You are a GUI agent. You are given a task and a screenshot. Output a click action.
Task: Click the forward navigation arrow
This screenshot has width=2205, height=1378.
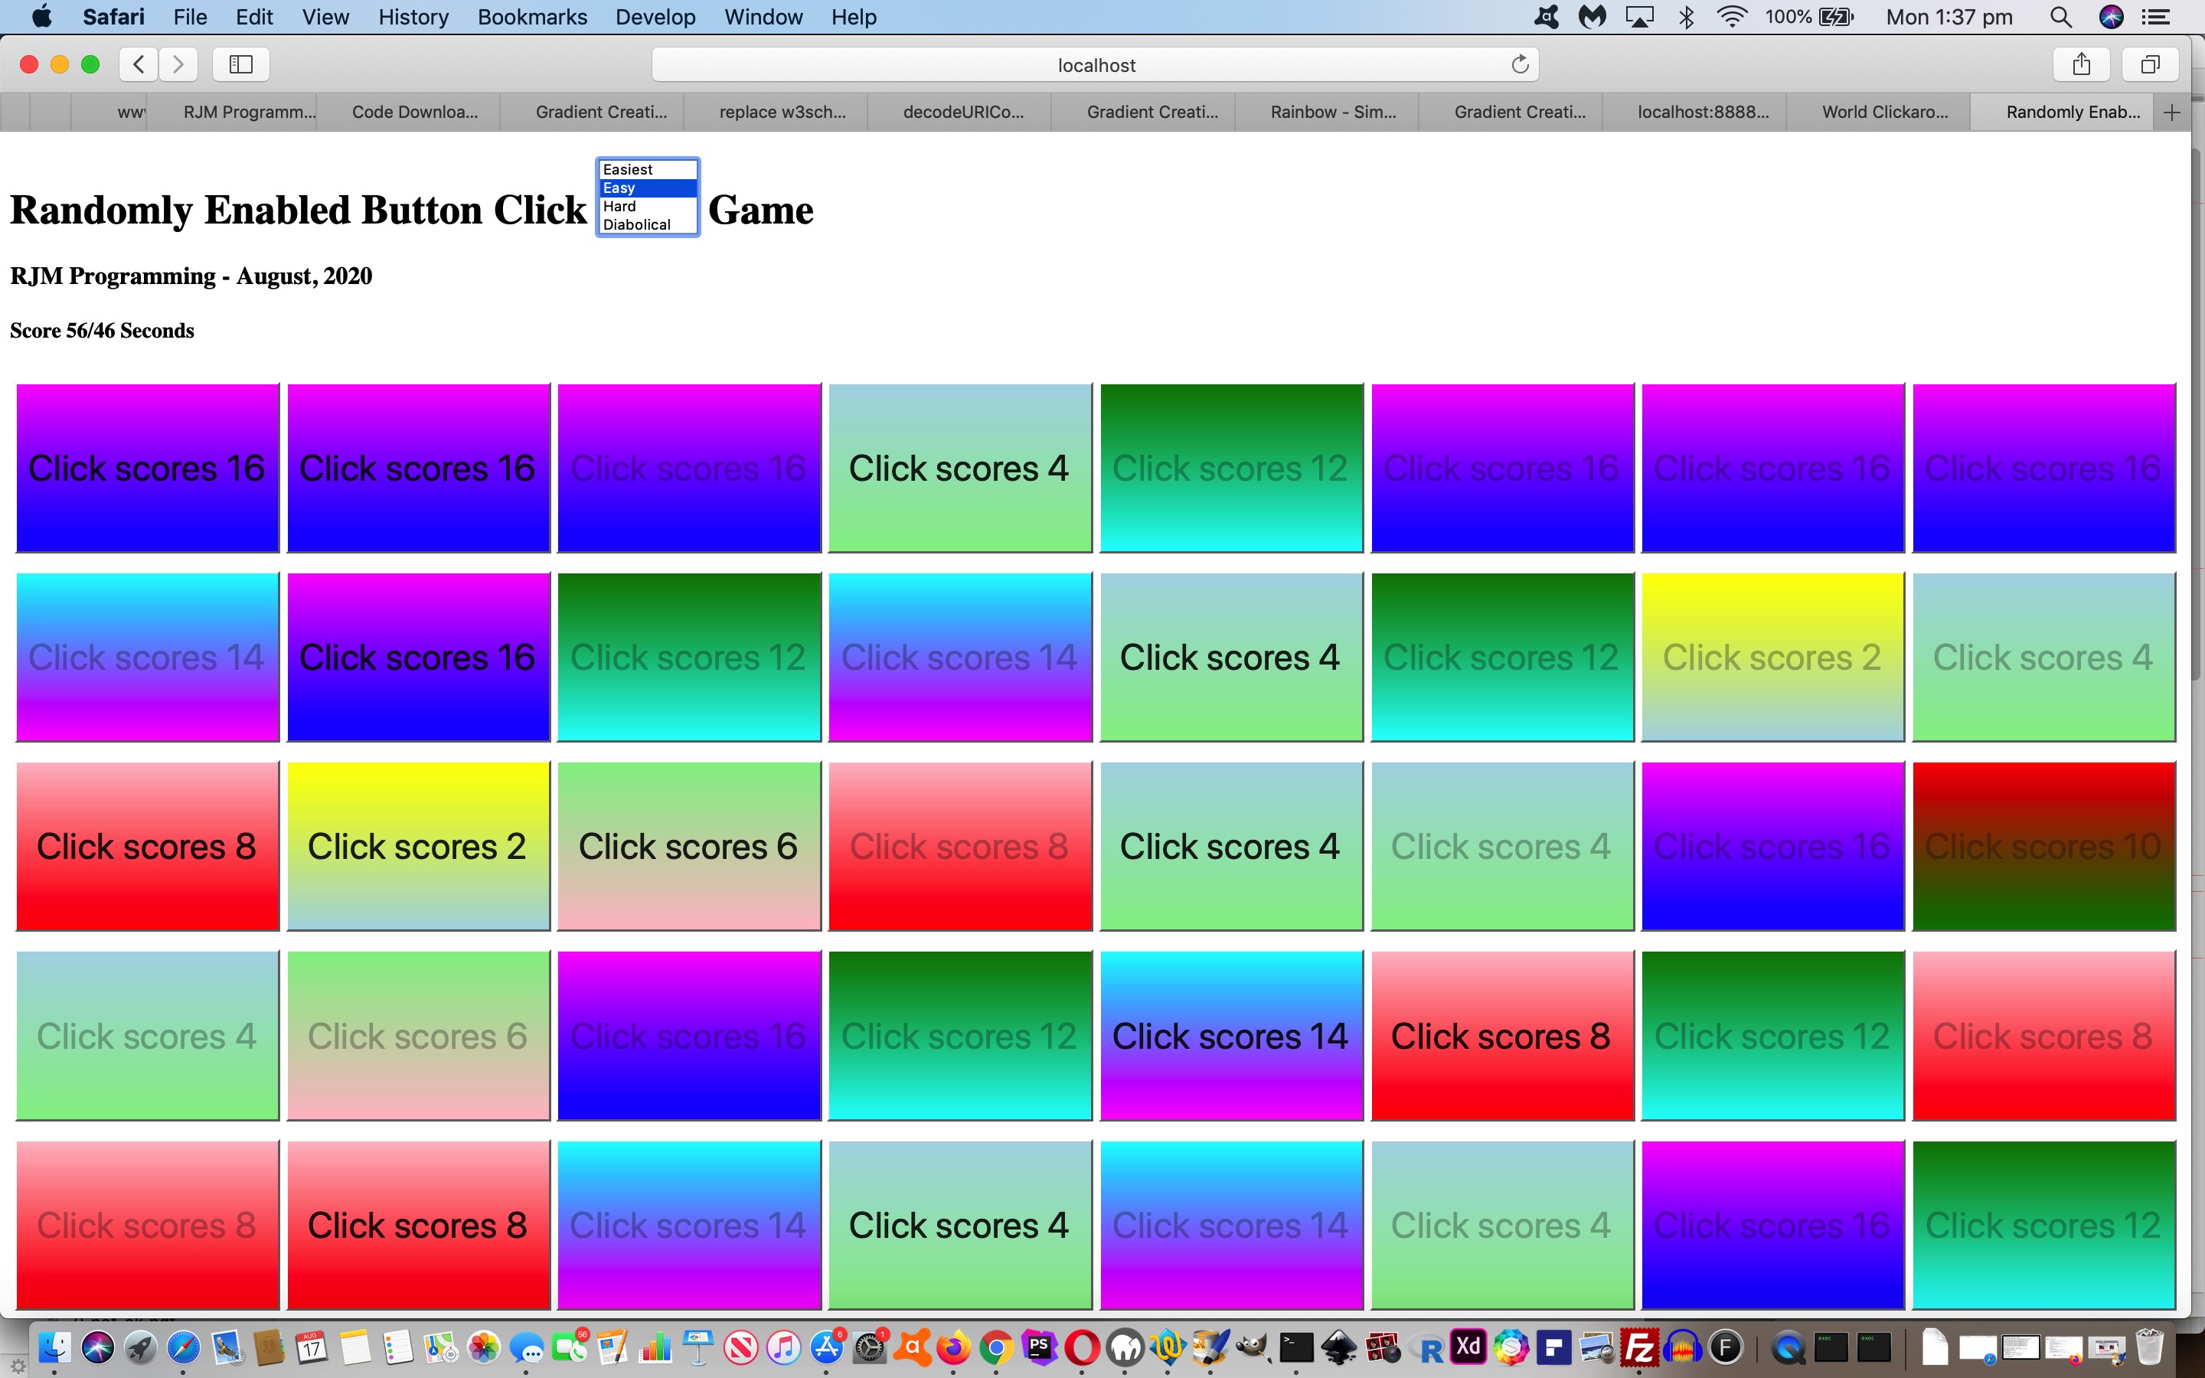[x=178, y=64]
